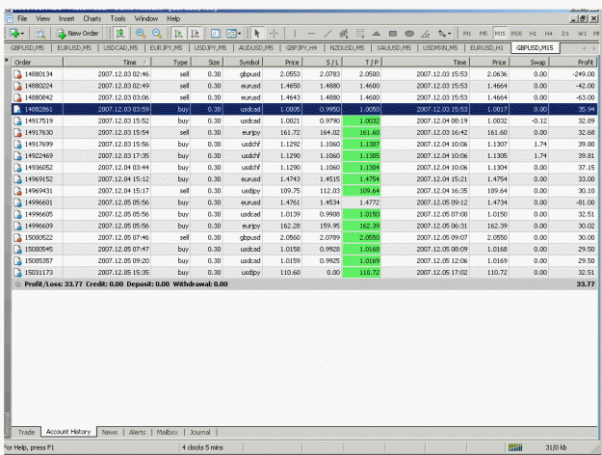Open the Journal terminal tab

tap(200, 432)
